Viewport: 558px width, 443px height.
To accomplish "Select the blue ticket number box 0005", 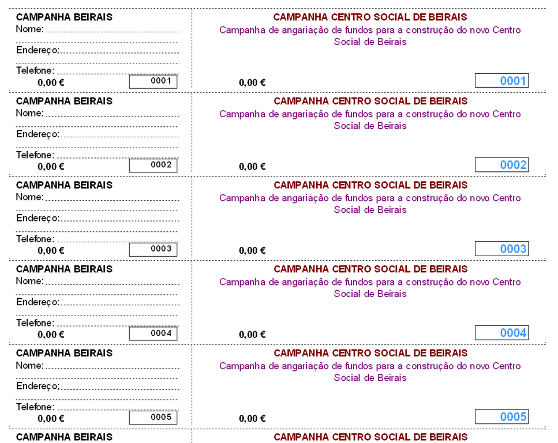I will pos(501,416).
